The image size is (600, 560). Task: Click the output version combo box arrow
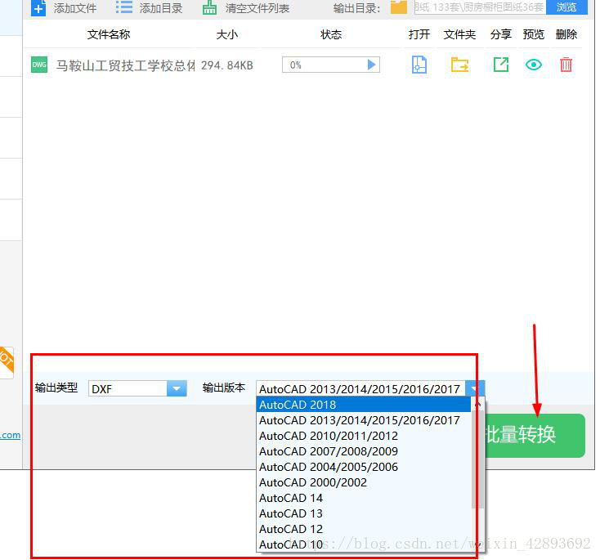[x=475, y=388]
